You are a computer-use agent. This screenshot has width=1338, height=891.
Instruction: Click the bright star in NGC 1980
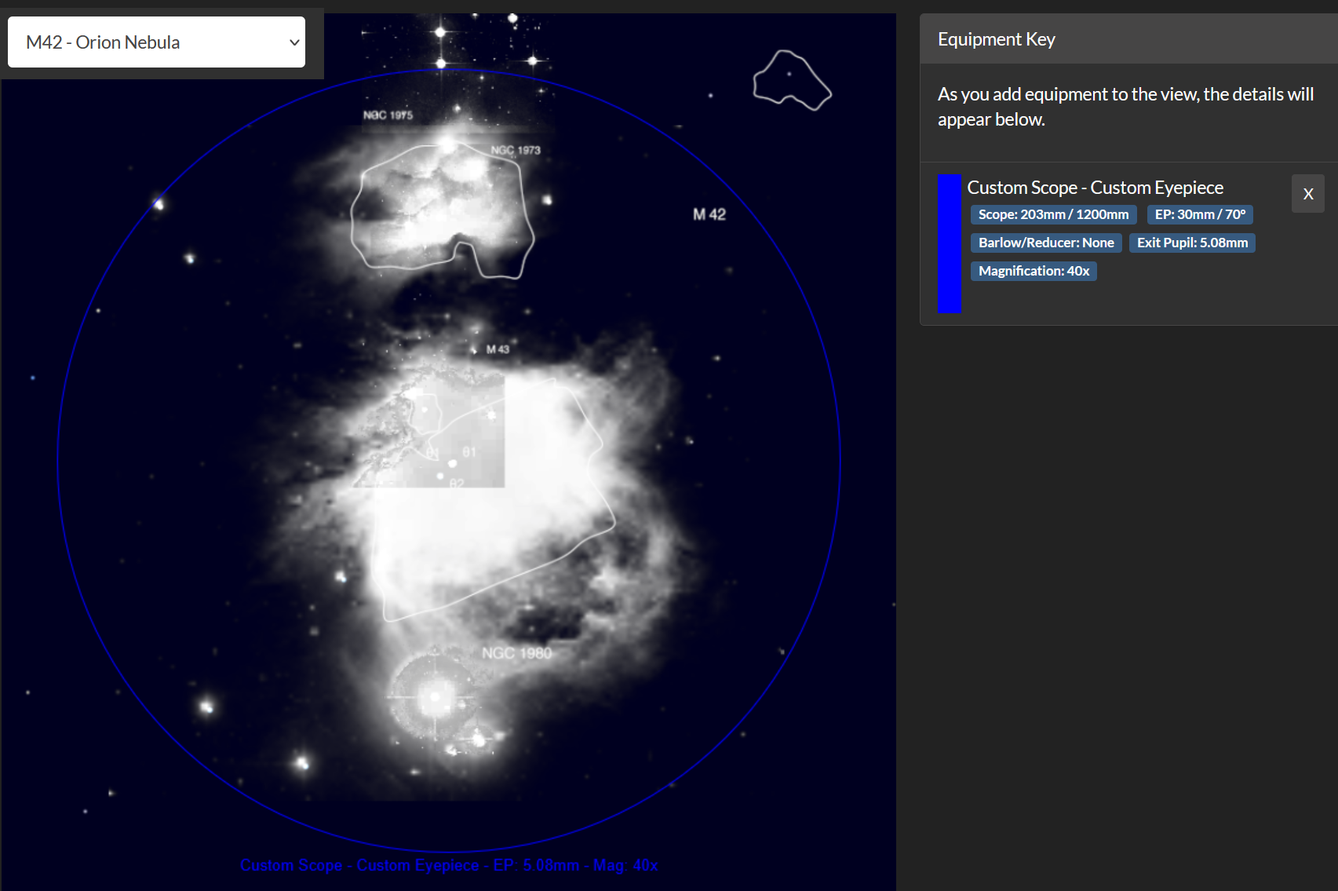pos(435,696)
